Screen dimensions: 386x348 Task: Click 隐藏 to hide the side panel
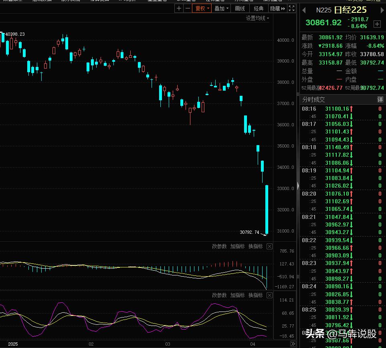277,9
